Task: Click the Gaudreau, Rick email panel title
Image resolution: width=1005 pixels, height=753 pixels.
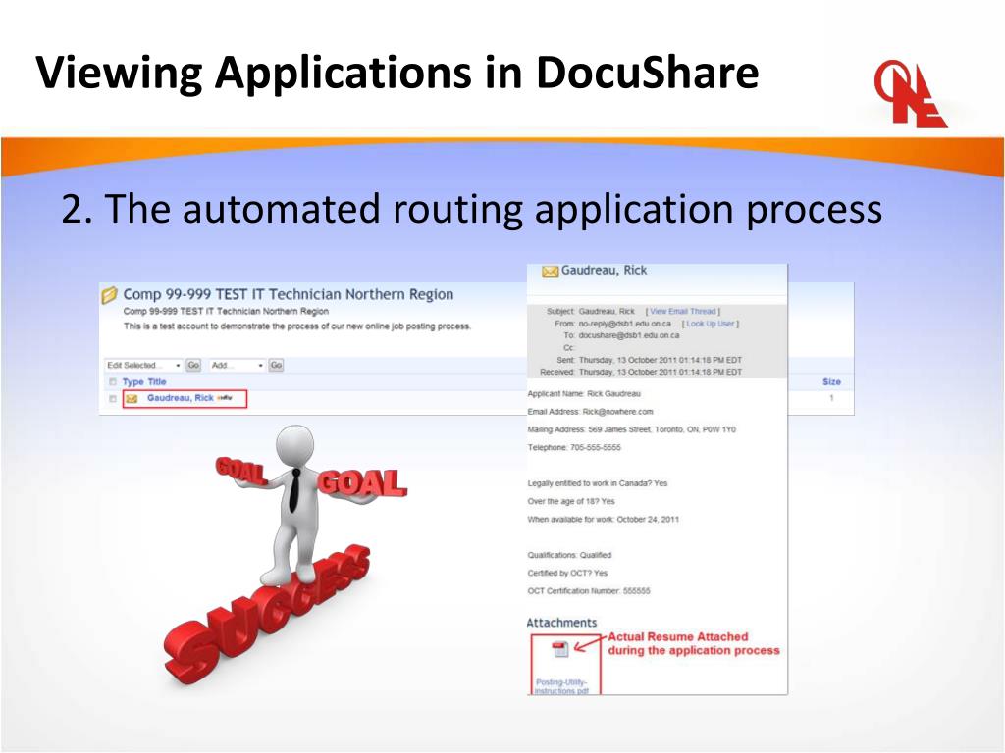Action: pos(604,271)
